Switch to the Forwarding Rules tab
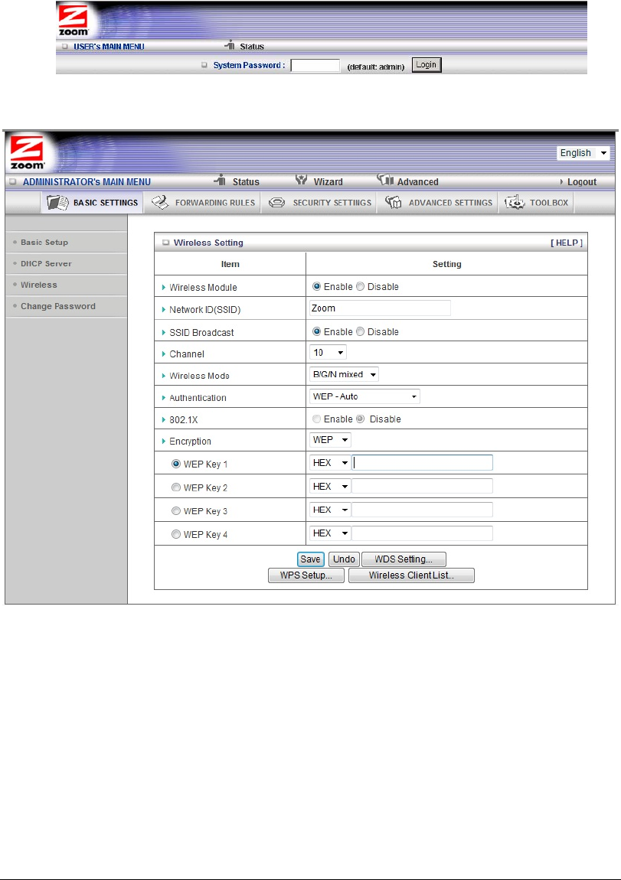 point(202,203)
